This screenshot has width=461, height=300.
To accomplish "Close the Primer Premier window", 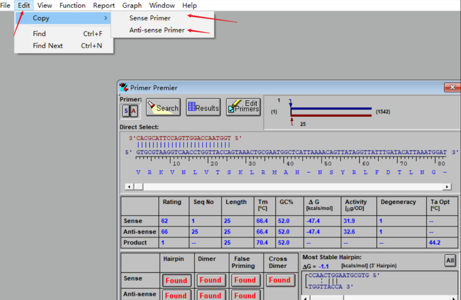I will pos(452,87).
